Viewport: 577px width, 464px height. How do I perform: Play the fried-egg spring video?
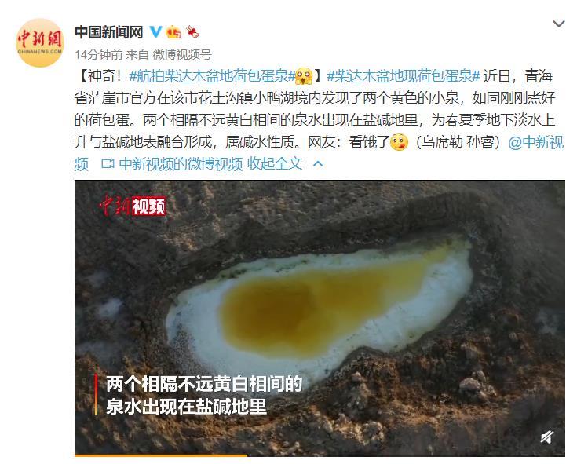click(x=320, y=318)
